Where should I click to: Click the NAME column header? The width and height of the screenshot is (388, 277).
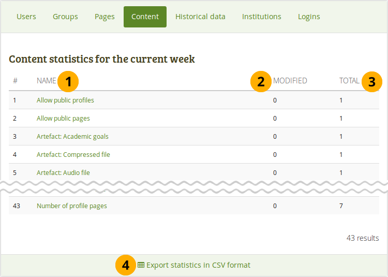tap(46, 81)
